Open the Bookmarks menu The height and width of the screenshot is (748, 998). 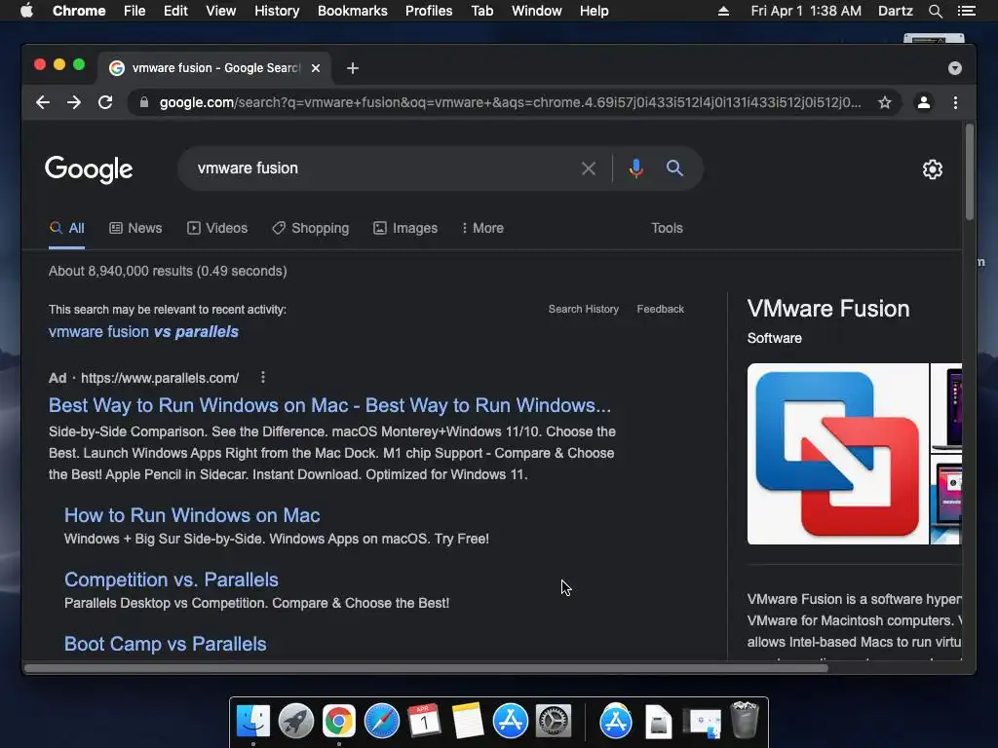(353, 11)
